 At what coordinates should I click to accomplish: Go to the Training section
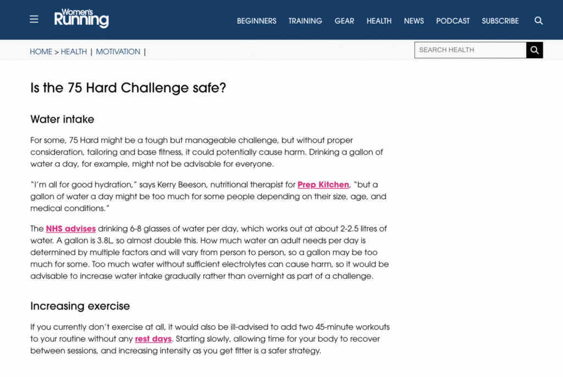(x=305, y=21)
